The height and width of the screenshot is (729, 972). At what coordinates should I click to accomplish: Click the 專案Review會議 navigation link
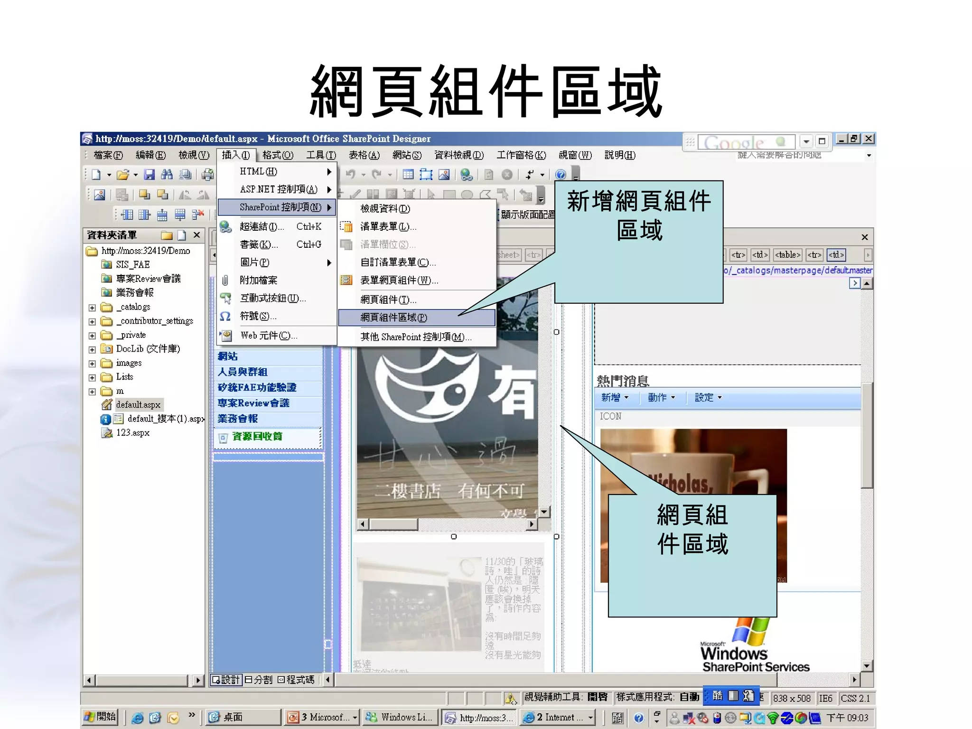point(253,403)
